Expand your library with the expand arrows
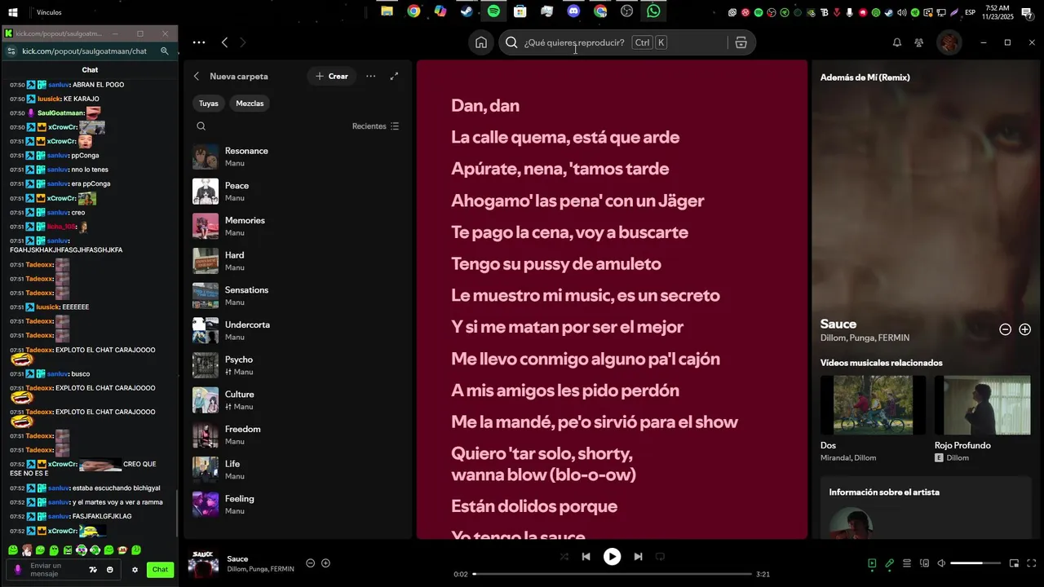Image resolution: width=1044 pixels, height=587 pixels. coord(394,76)
